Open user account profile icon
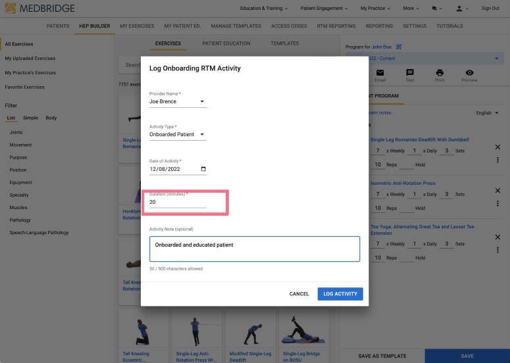This screenshot has width=510, height=363. click(x=459, y=9)
